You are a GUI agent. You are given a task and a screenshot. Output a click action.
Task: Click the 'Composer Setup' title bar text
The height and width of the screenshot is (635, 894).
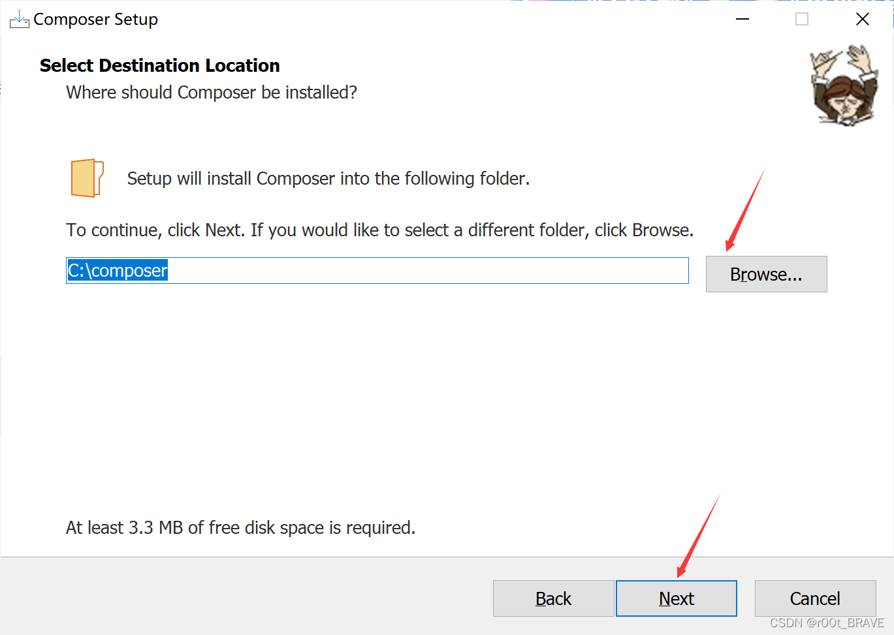click(96, 20)
